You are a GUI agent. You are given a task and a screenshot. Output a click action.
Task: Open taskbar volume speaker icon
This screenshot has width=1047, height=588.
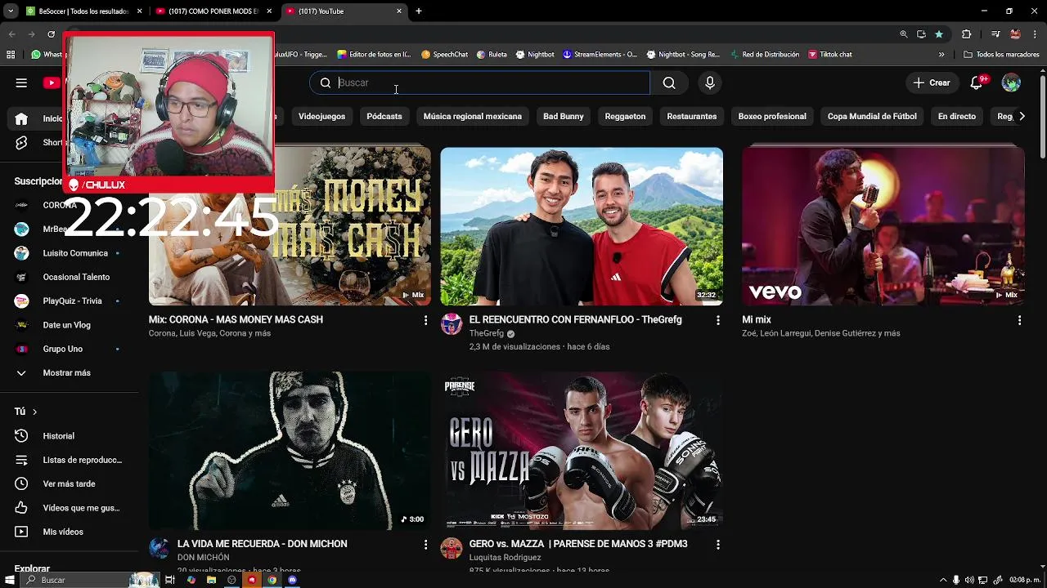pos(969,580)
